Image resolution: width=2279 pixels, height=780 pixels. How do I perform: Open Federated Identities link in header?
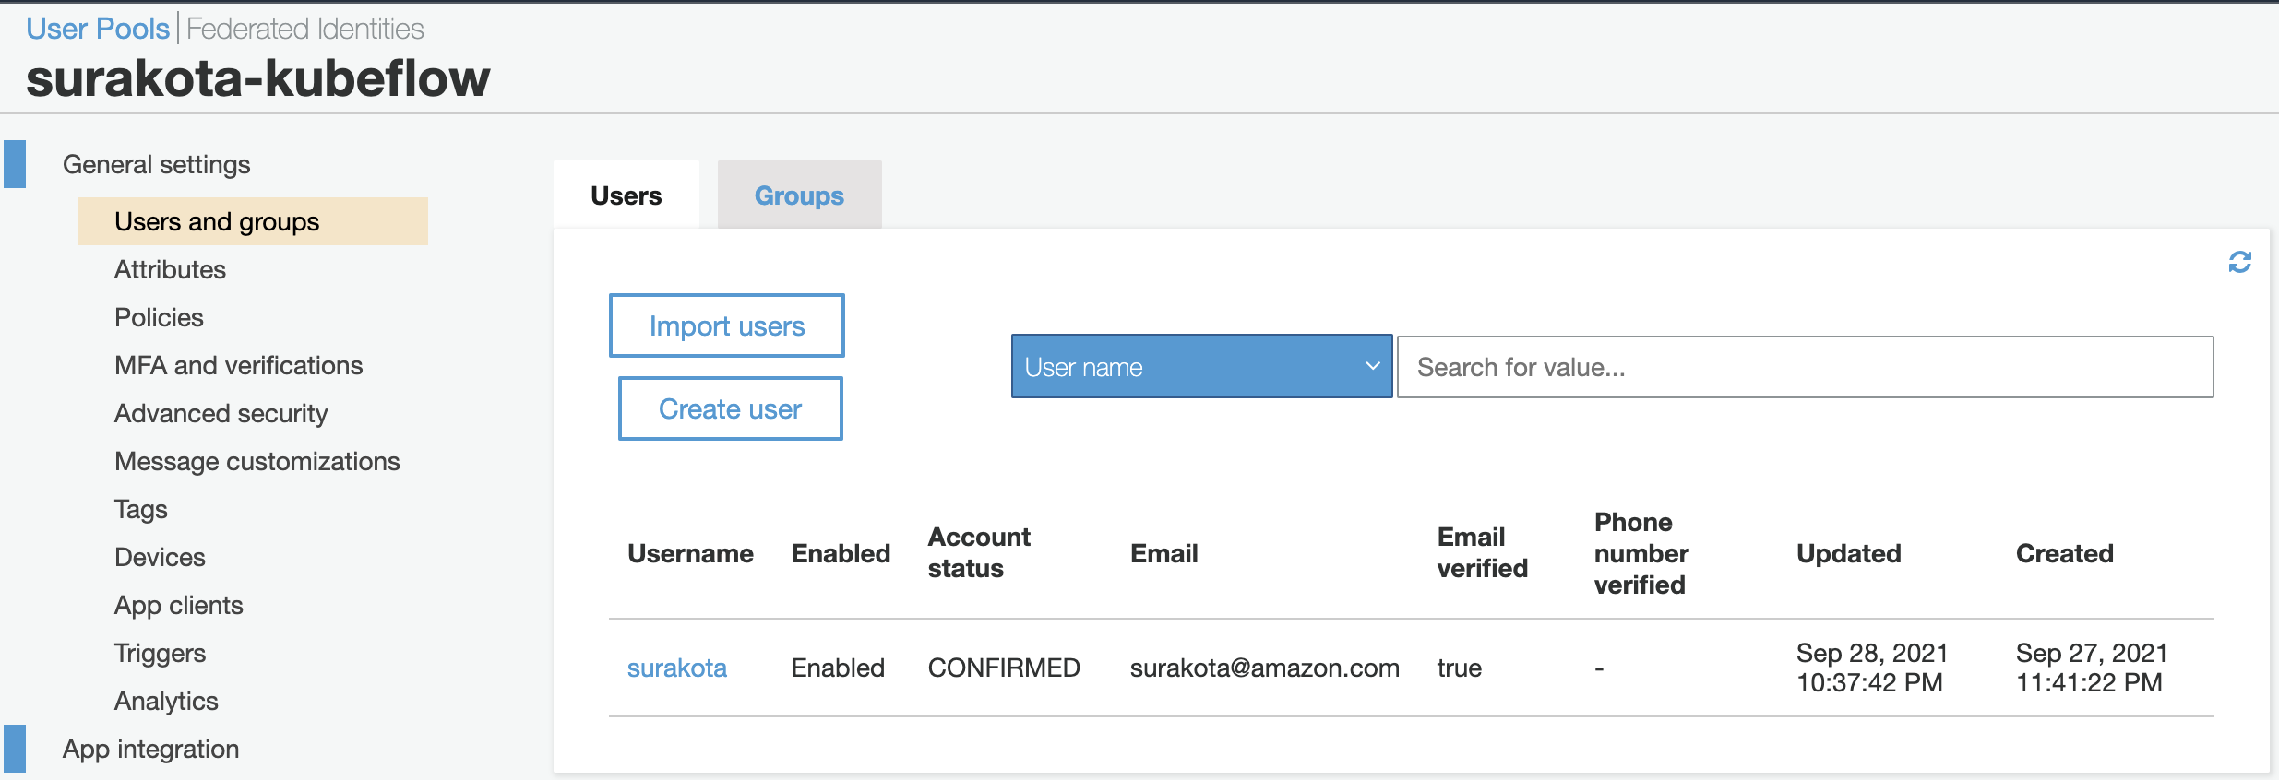click(x=305, y=29)
